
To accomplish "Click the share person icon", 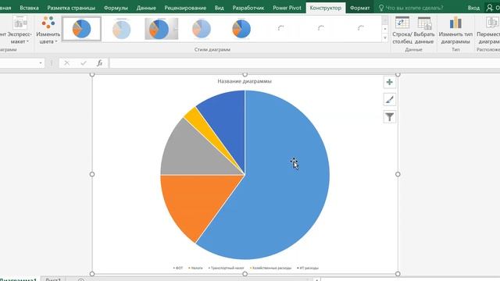I will [490, 8].
